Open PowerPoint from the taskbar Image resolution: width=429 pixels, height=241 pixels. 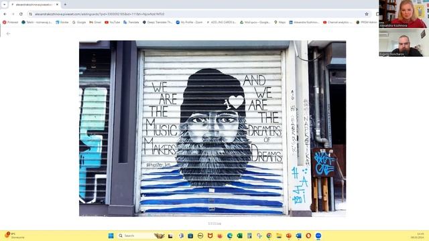pos(289,236)
